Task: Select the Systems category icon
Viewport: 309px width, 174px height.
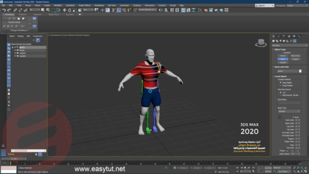Action: pos(295,41)
